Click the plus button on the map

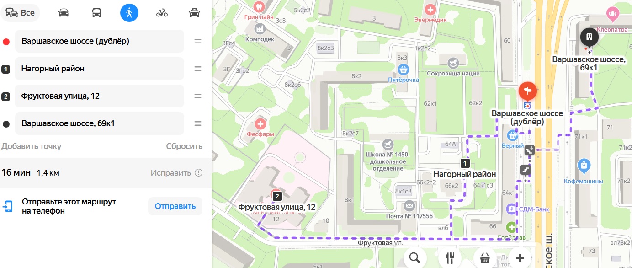520,258
